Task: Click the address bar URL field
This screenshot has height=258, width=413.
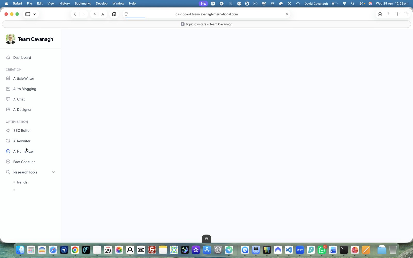Action: [206, 14]
